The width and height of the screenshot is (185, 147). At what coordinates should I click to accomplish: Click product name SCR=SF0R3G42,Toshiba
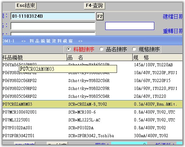[x=91, y=136]
